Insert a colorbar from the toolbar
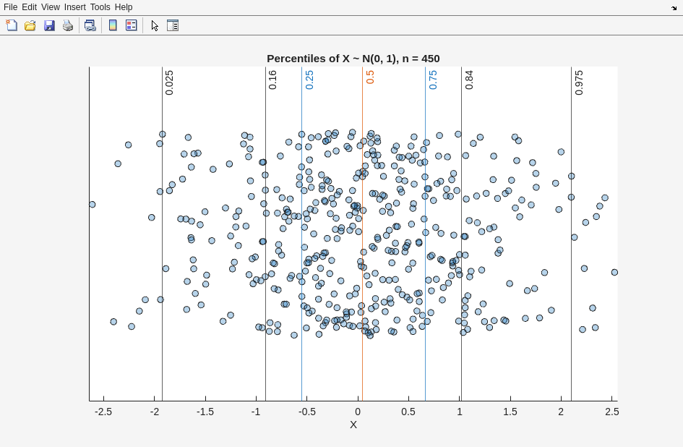This screenshot has width=683, height=447. coord(113,25)
